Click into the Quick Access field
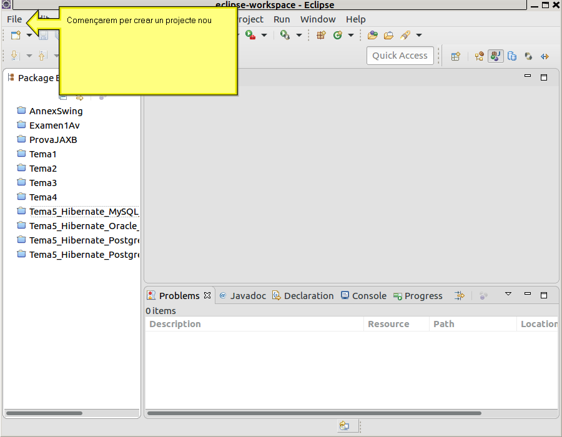 [400, 56]
